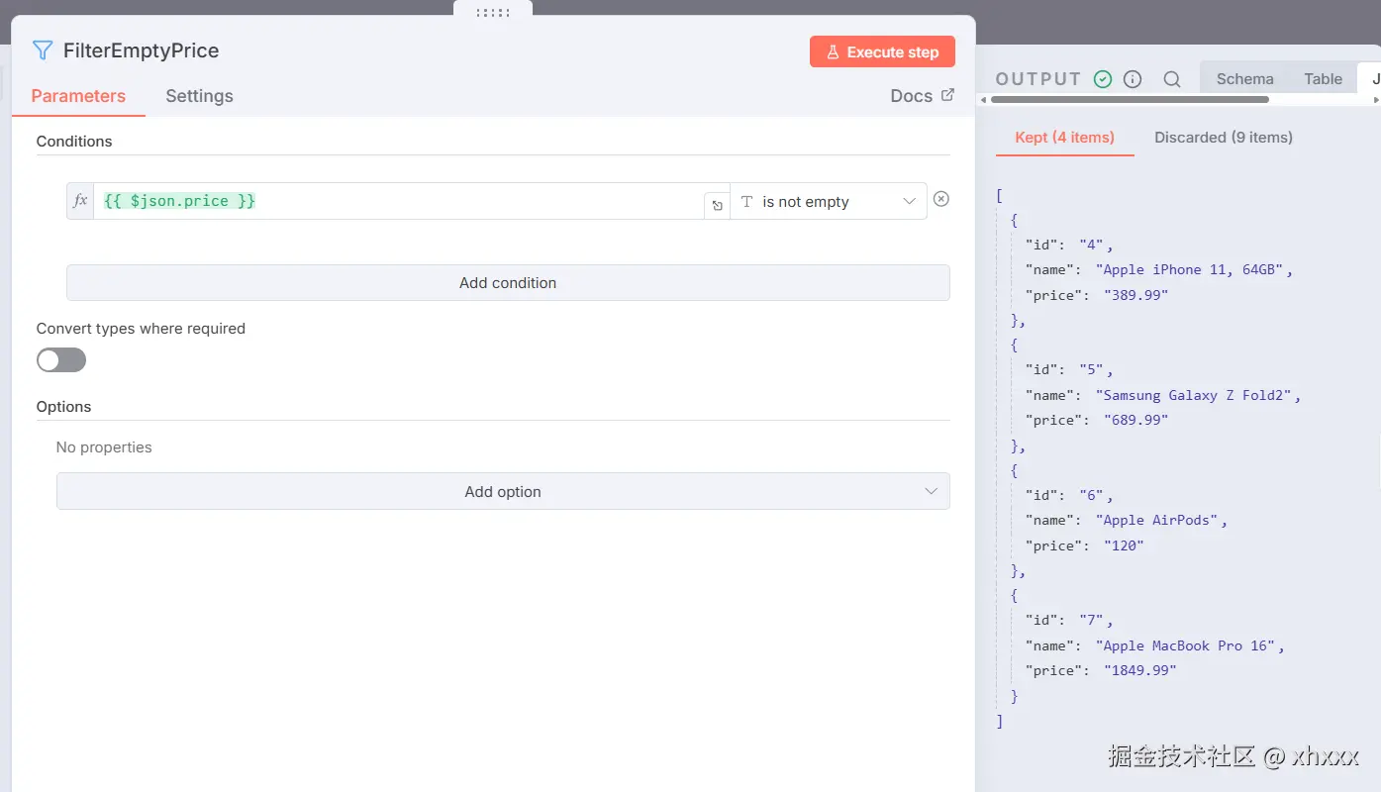The height and width of the screenshot is (792, 1381).
Task: Open Docs external link
Action: tap(923, 96)
